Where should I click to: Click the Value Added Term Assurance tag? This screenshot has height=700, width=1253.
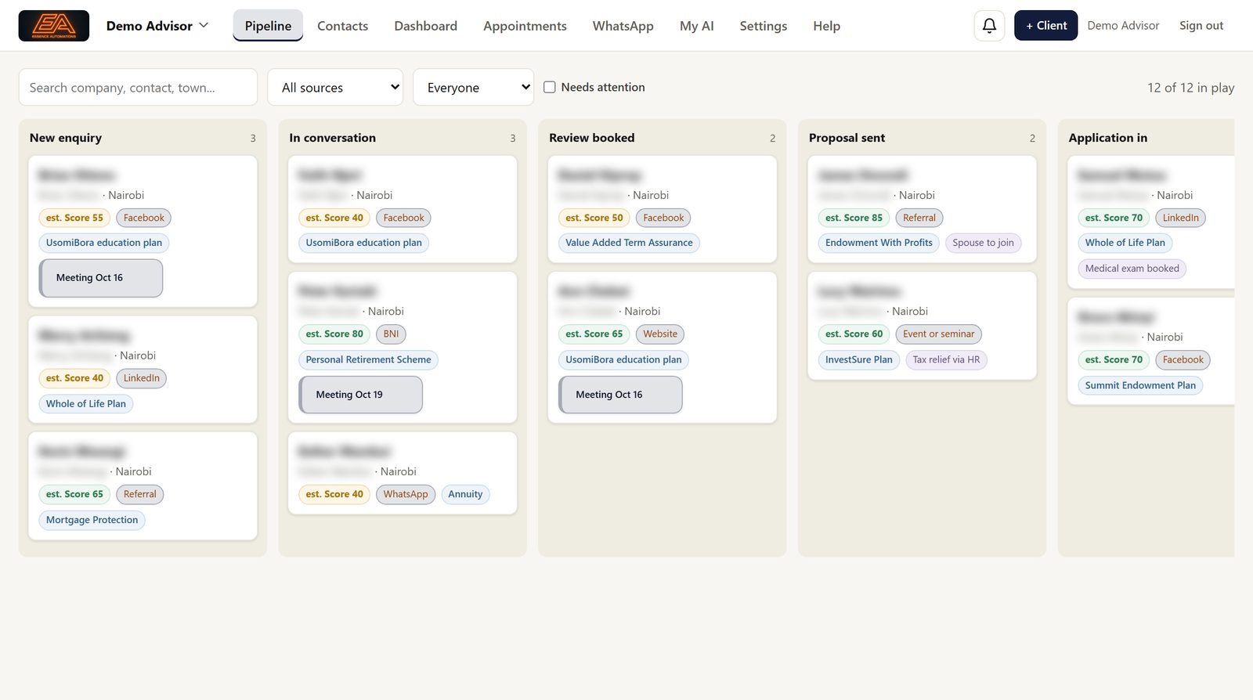point(629,243)
